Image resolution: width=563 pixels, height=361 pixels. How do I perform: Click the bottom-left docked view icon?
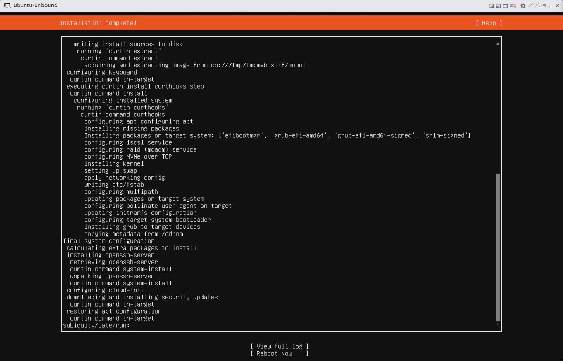coord(498,6)
